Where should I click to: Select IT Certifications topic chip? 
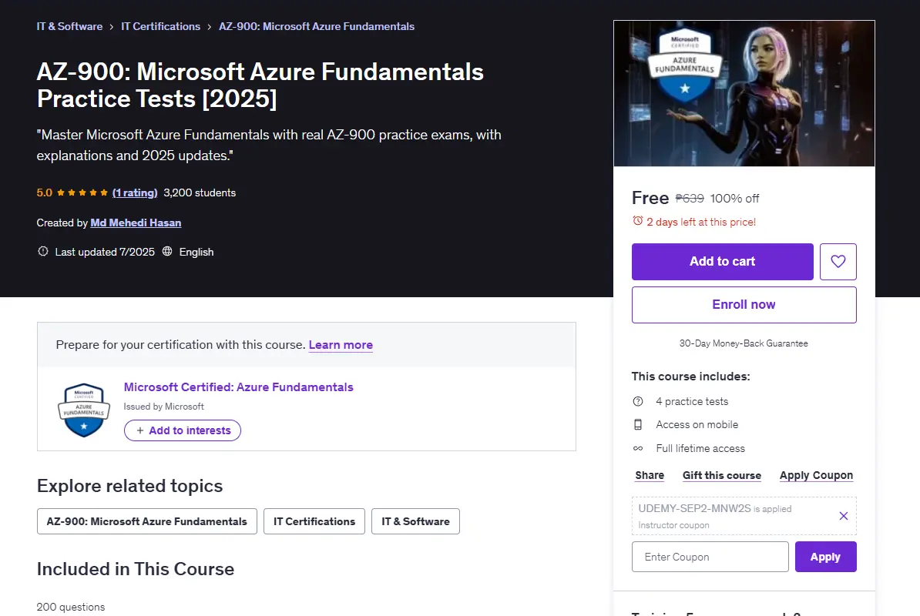[x=314, y=521]
